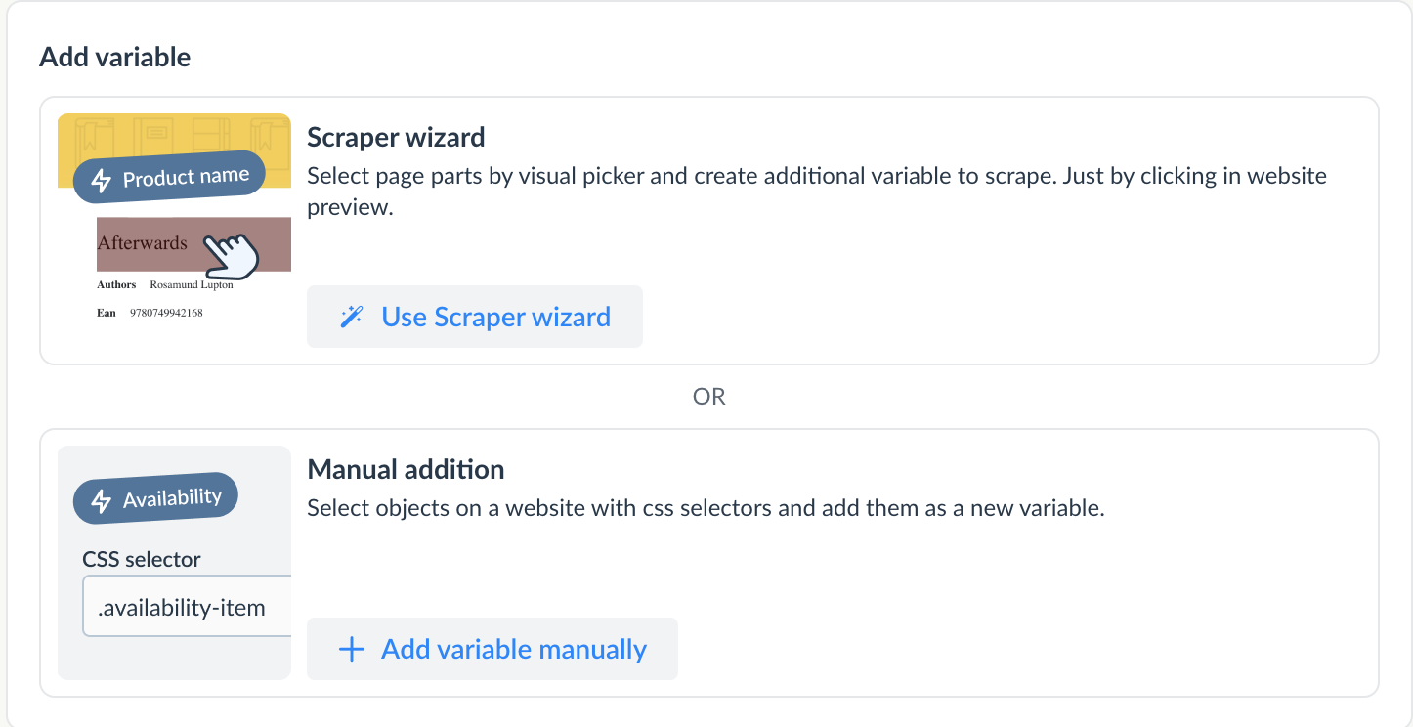The height and width of the screenshot is (727, 1413).
Task: Click the Availability badge text
Action: [x=172, y=498]
